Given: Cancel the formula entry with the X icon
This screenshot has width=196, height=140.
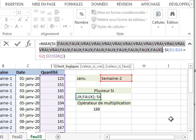Looking at the screenshot, I should pos(6,44).
